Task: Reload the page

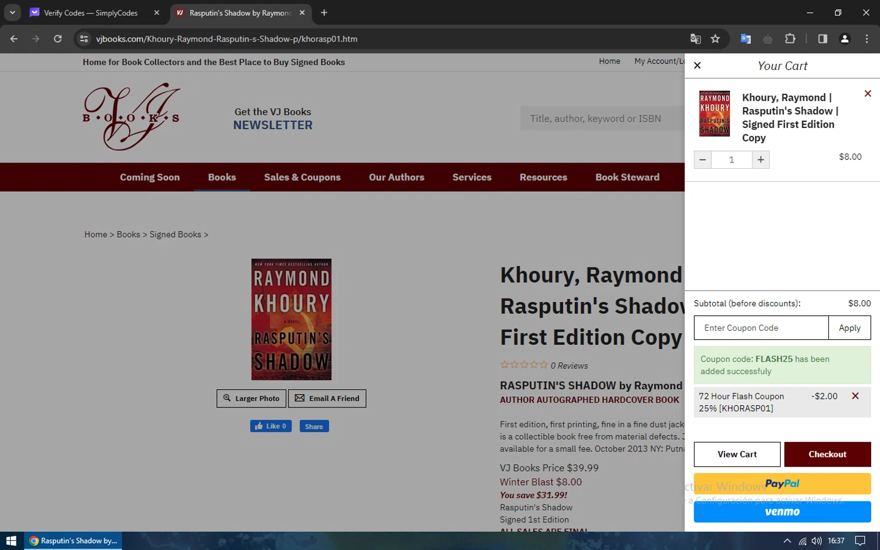Action: (57, 39)
